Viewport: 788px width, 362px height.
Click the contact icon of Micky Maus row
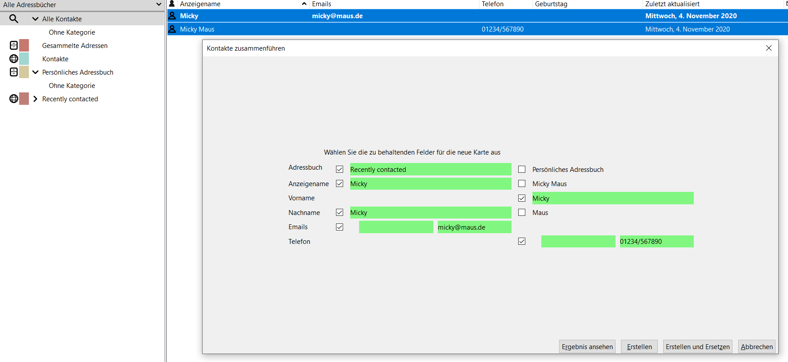click(x=172, y=29)
